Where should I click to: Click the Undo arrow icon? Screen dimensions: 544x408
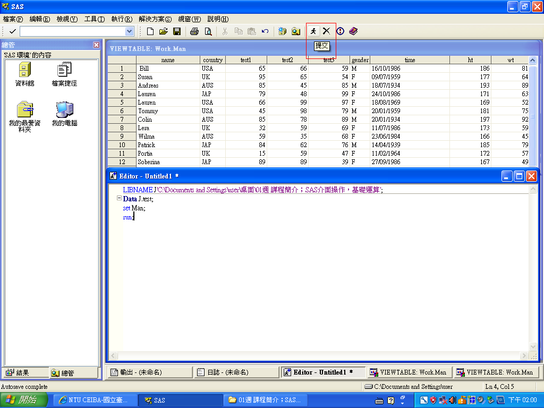[265, 31]
